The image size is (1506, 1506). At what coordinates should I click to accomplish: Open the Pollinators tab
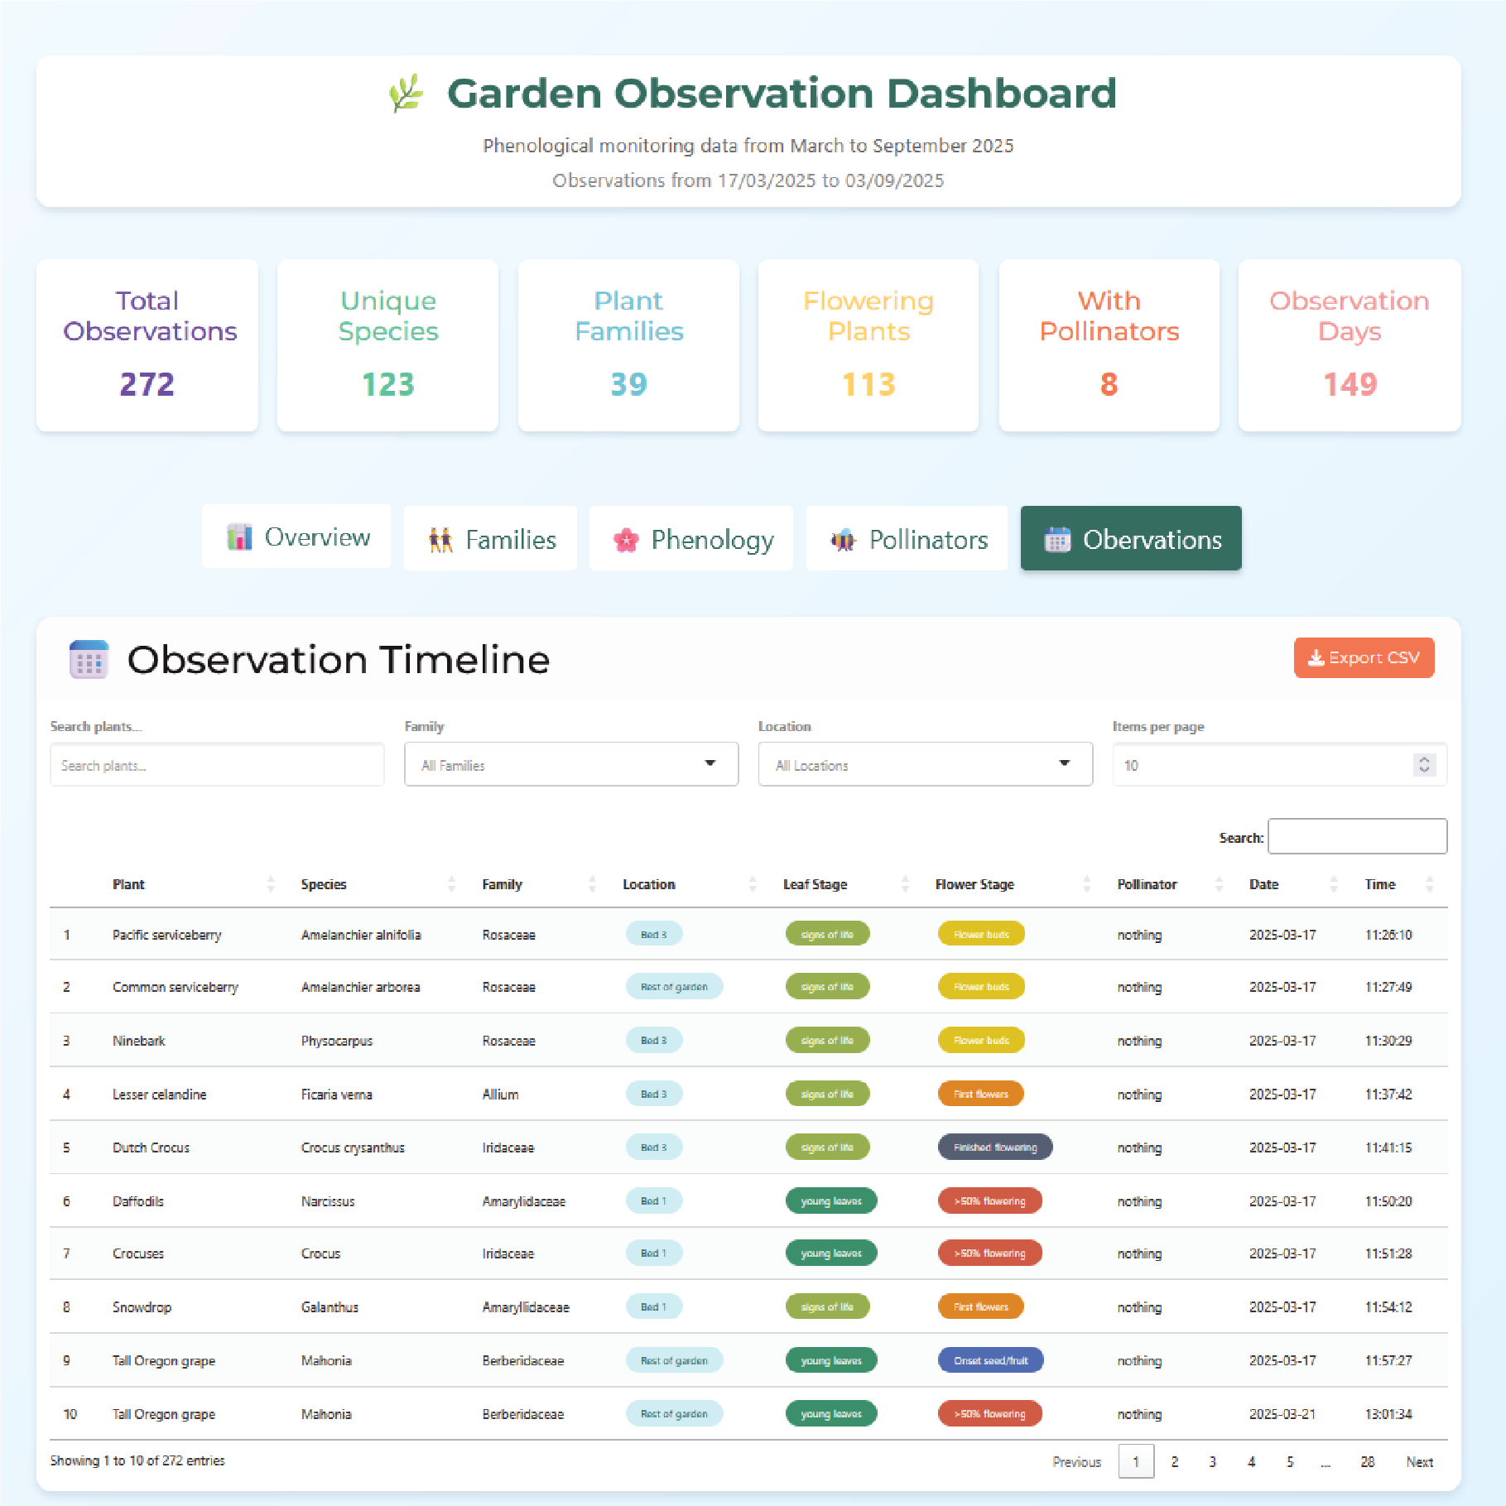click(x=907, y=540)
